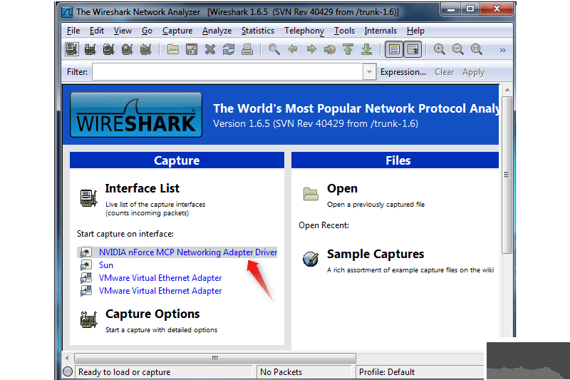Go to packet number toolbar icon
The width and height of the screenshot is (570, 380).
(x=330, y=49)
